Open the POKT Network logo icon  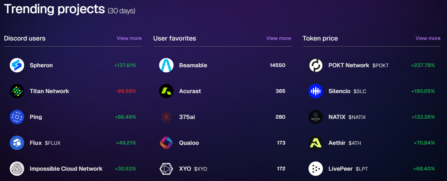click(316, 65)
